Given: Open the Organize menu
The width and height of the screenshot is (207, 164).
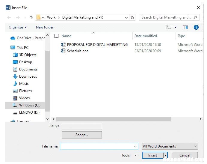Looking at the screenshot, I should click(x=18, y=27).
